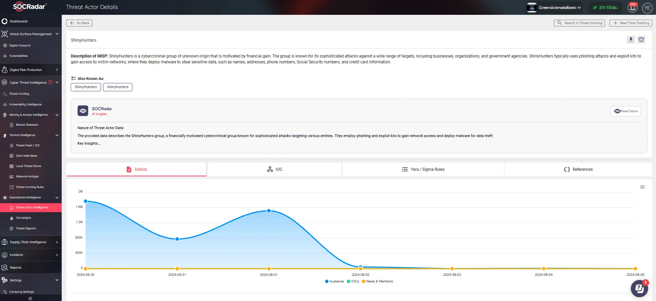Collapse the Settings section chevron

(x=57, y=280)
